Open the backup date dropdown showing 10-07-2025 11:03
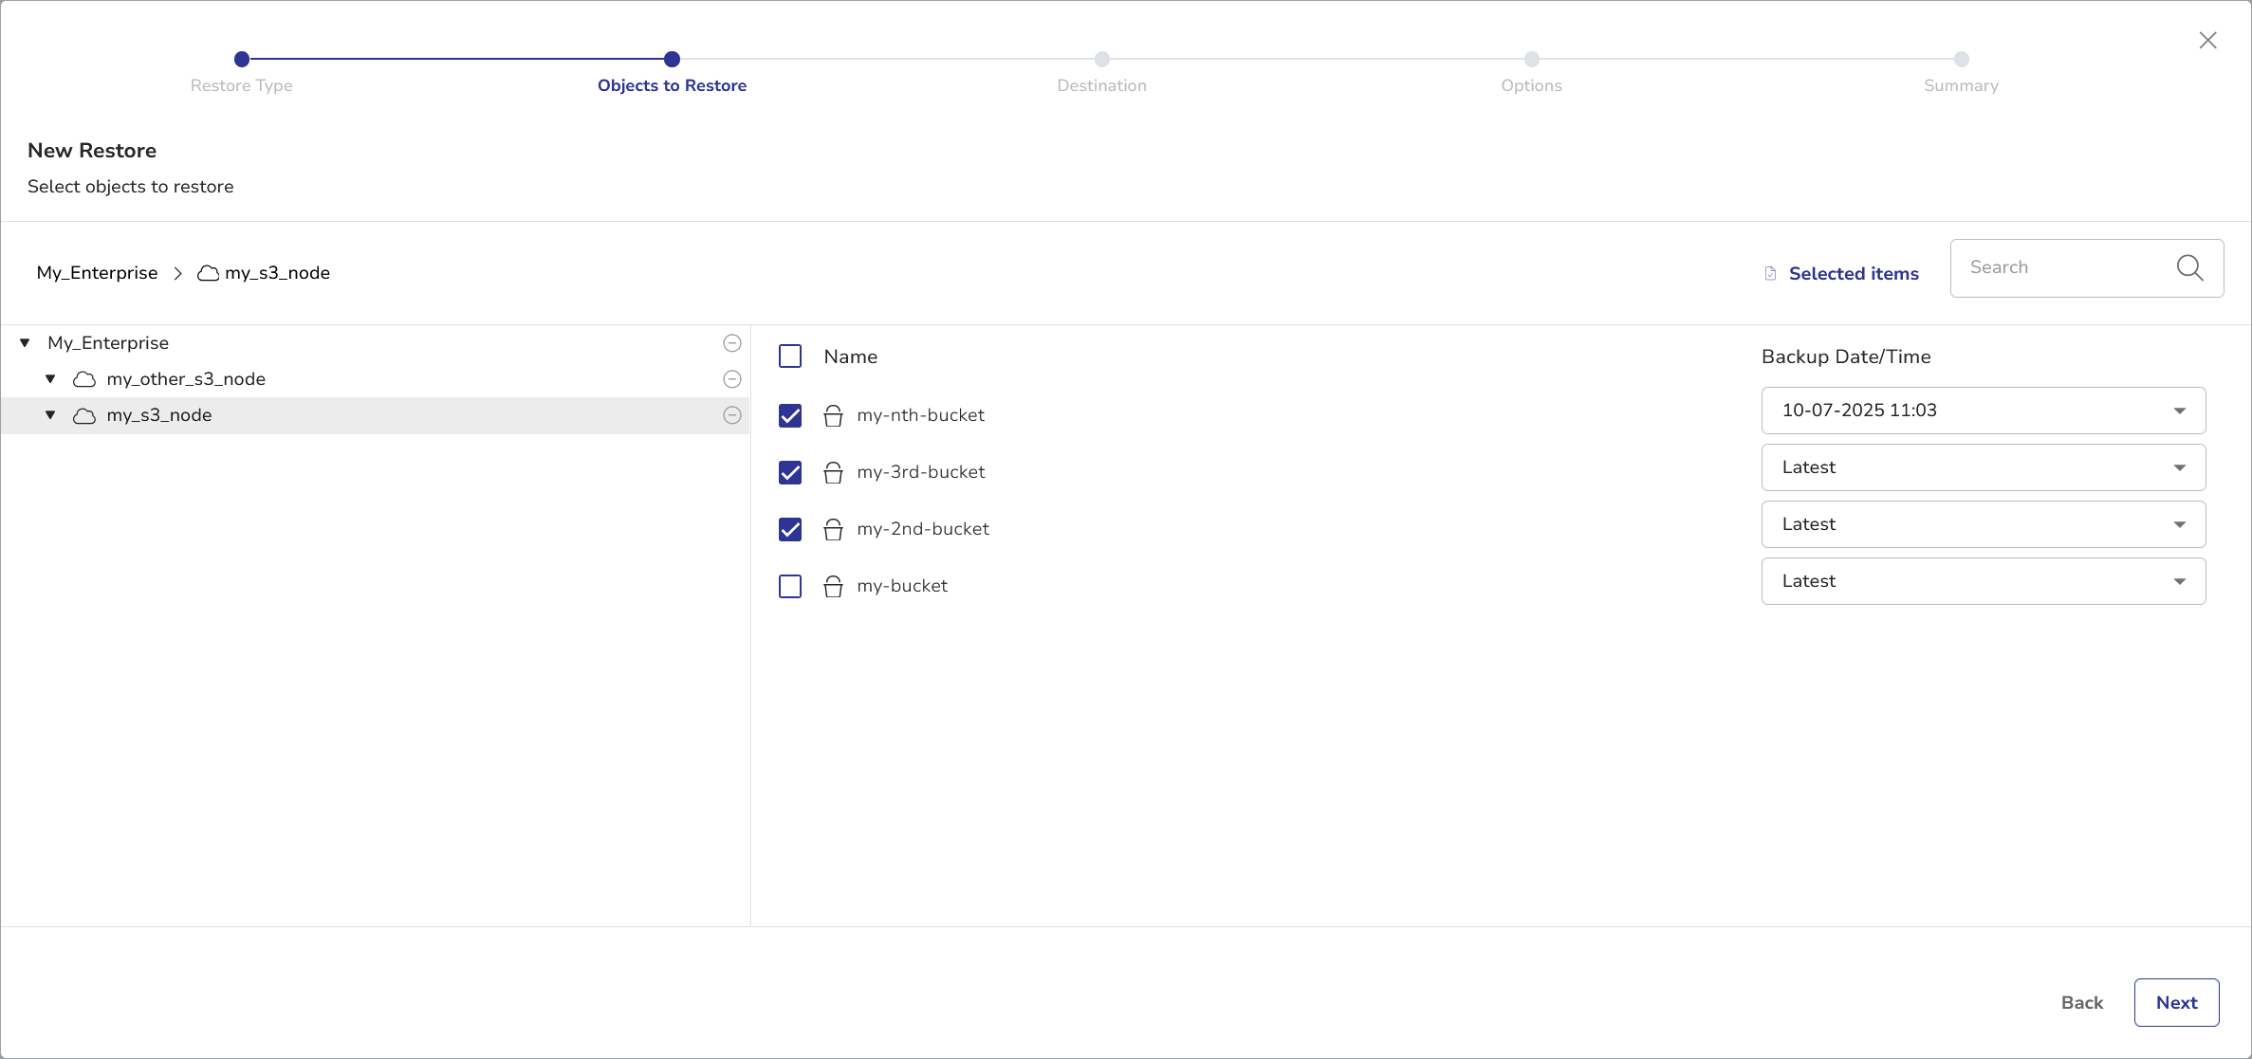This screenshot has width=2252, height=1059. [x=1983, y=411]
